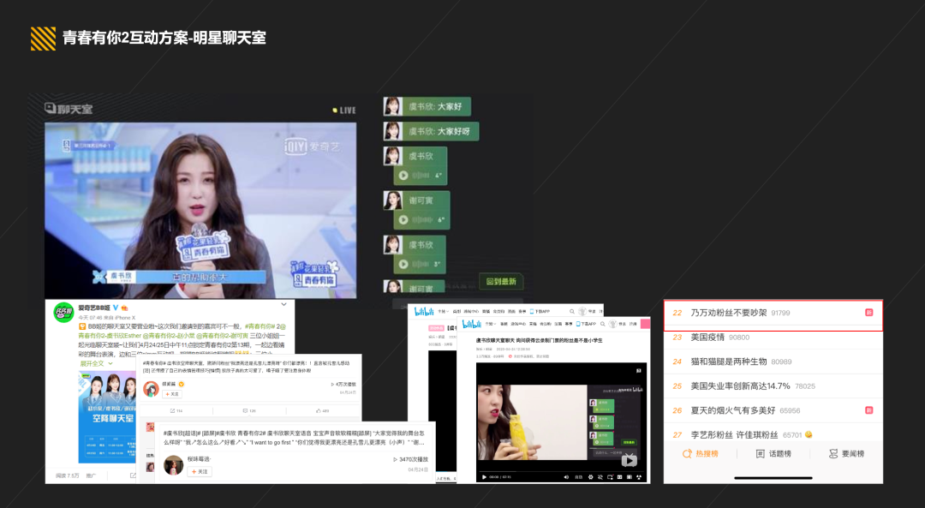Click the LIVE indicator in chat room
The height and width of the screenshot is (508, 925).
click(x=344, y=111)
